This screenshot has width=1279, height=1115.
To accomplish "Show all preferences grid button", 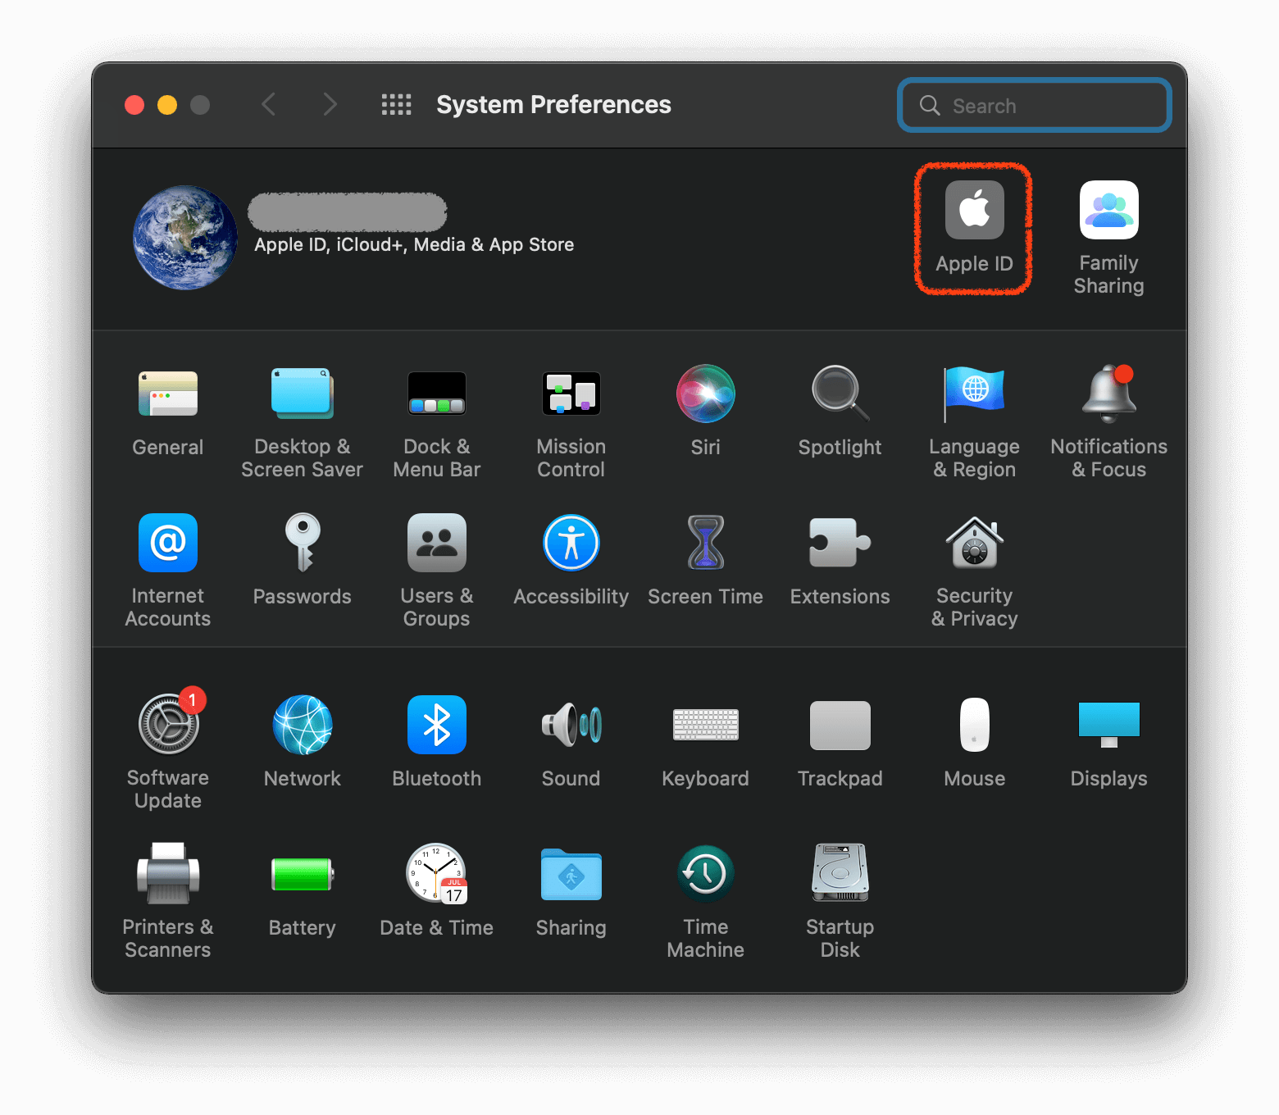I will pos(397,105).
